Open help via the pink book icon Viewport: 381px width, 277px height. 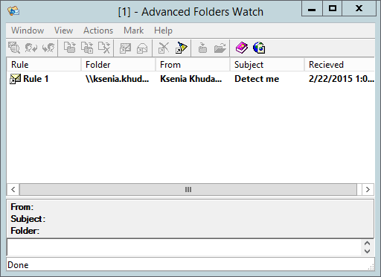coord(242,48)
